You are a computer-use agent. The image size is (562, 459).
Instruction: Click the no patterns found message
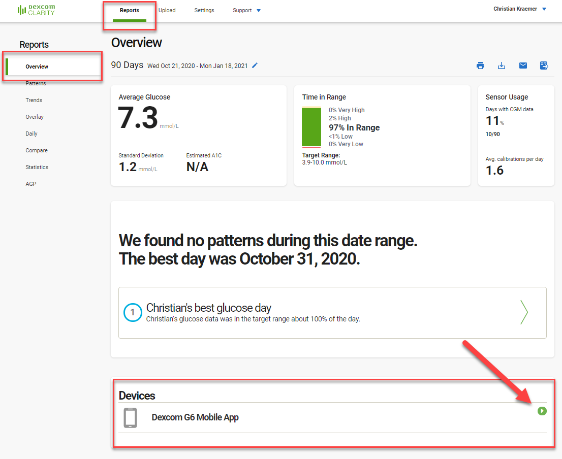point(268,249)
